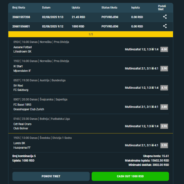Click the Broj tiketa column header
The width and height of the screenshot is (184, 184).
click(x=19, y=8)
